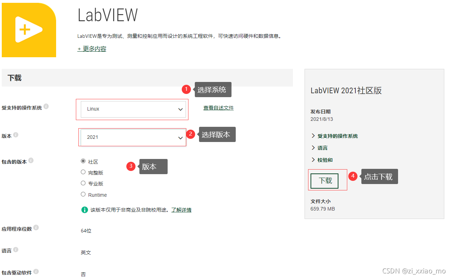Click the 发布日期 label

pos(320,112)
